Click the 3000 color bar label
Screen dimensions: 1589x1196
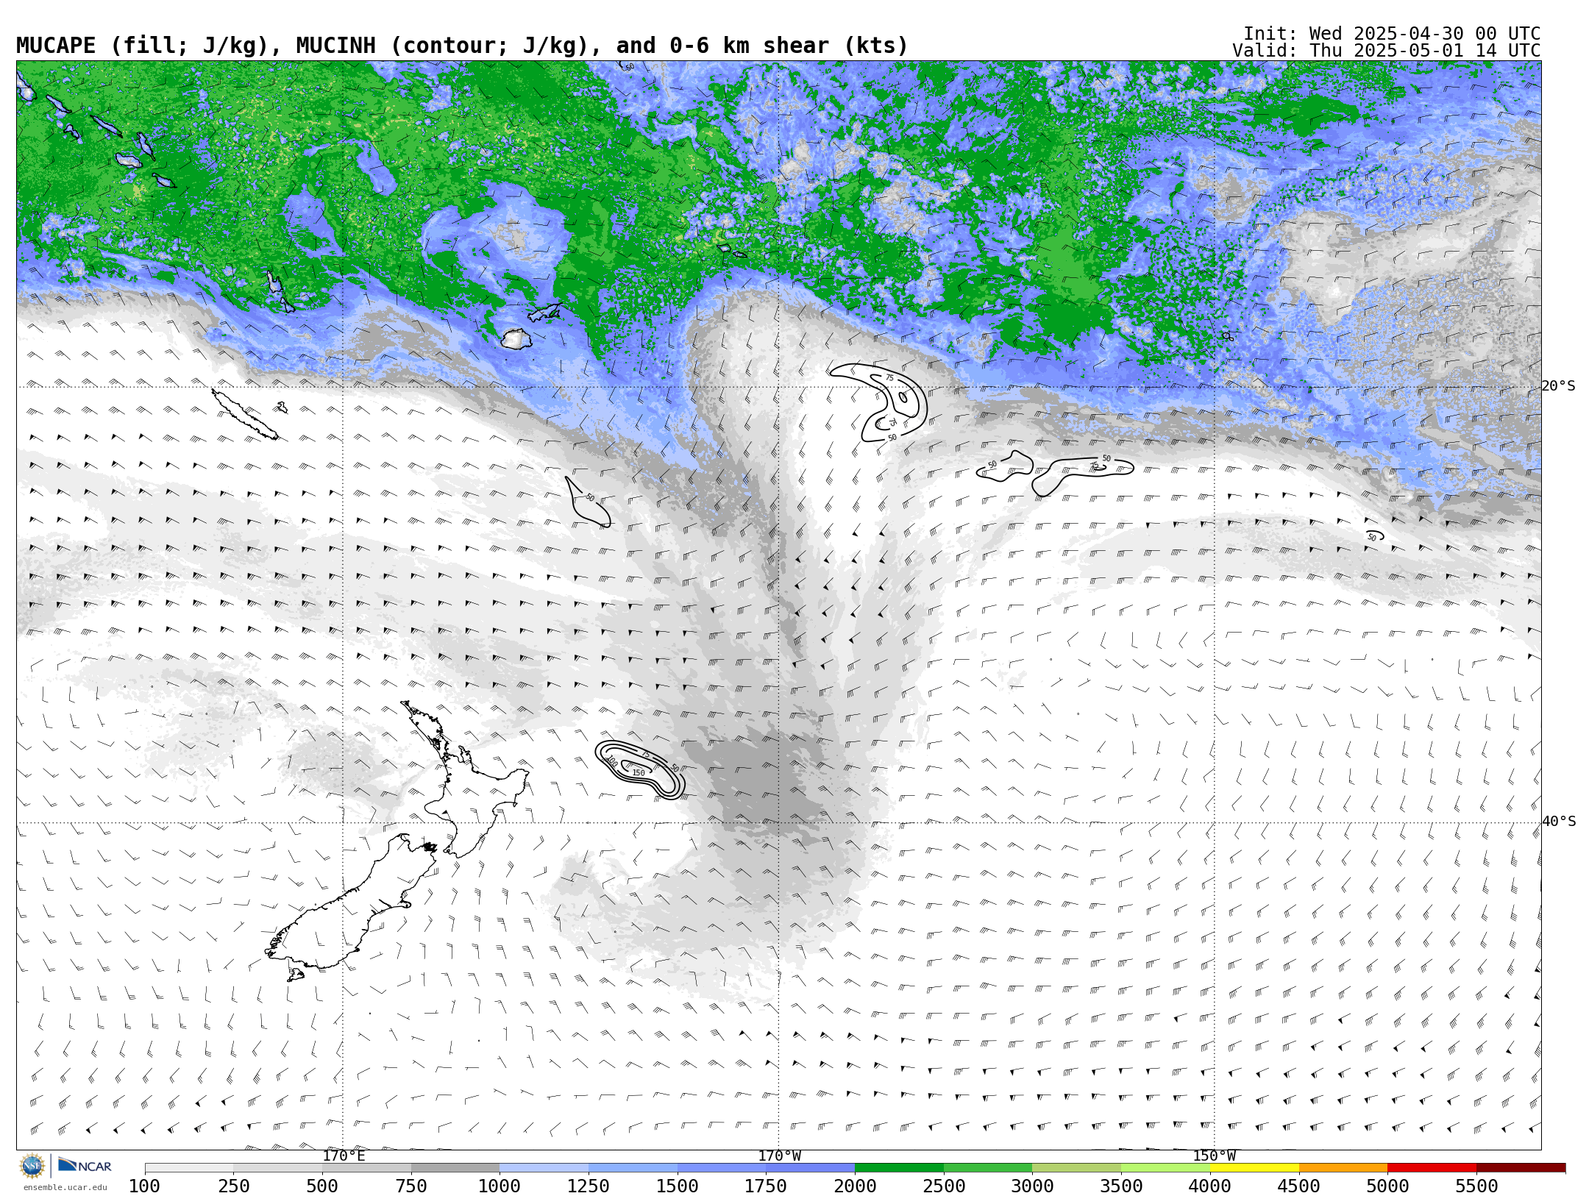[x=1032, y=1186]
